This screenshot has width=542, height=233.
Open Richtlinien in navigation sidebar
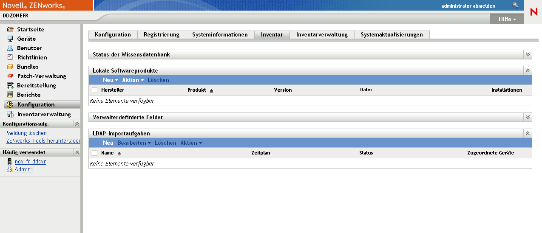pyautogui.click(x=32, y=57)
